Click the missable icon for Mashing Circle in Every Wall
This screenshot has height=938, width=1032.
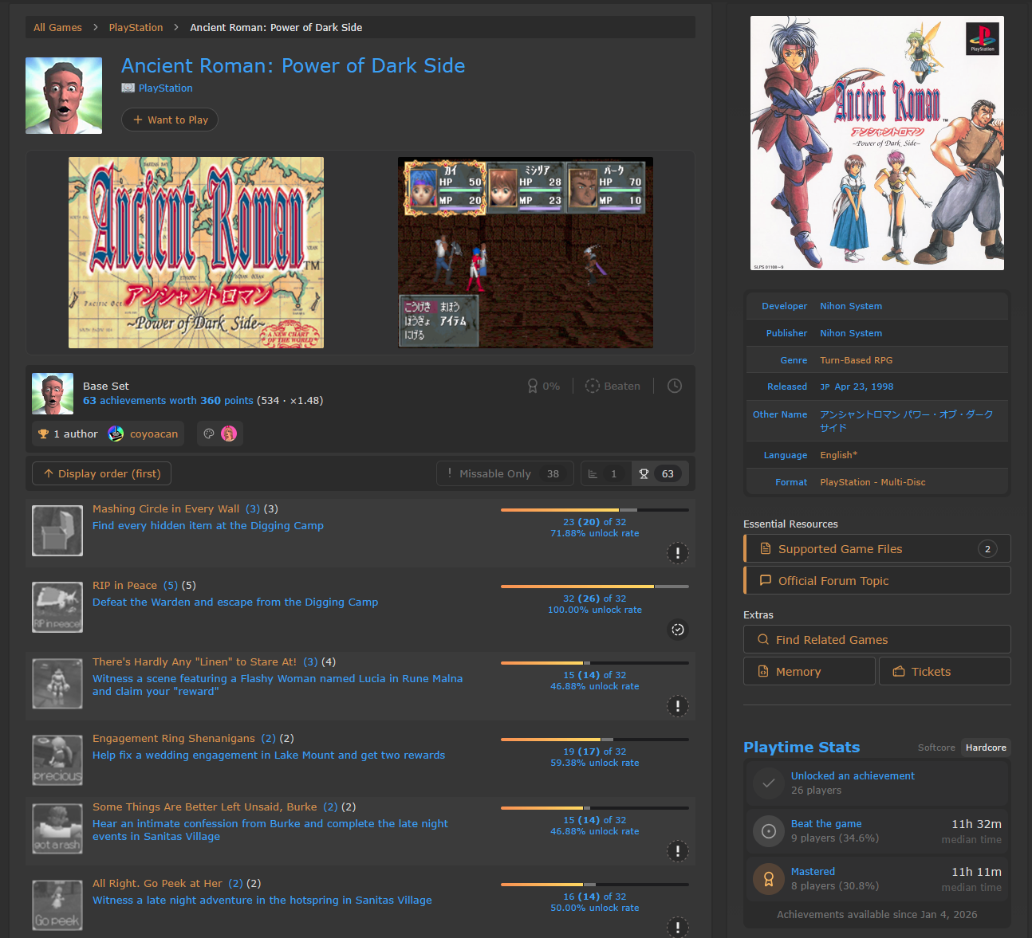pyautogui.click(x=678, y=553)
